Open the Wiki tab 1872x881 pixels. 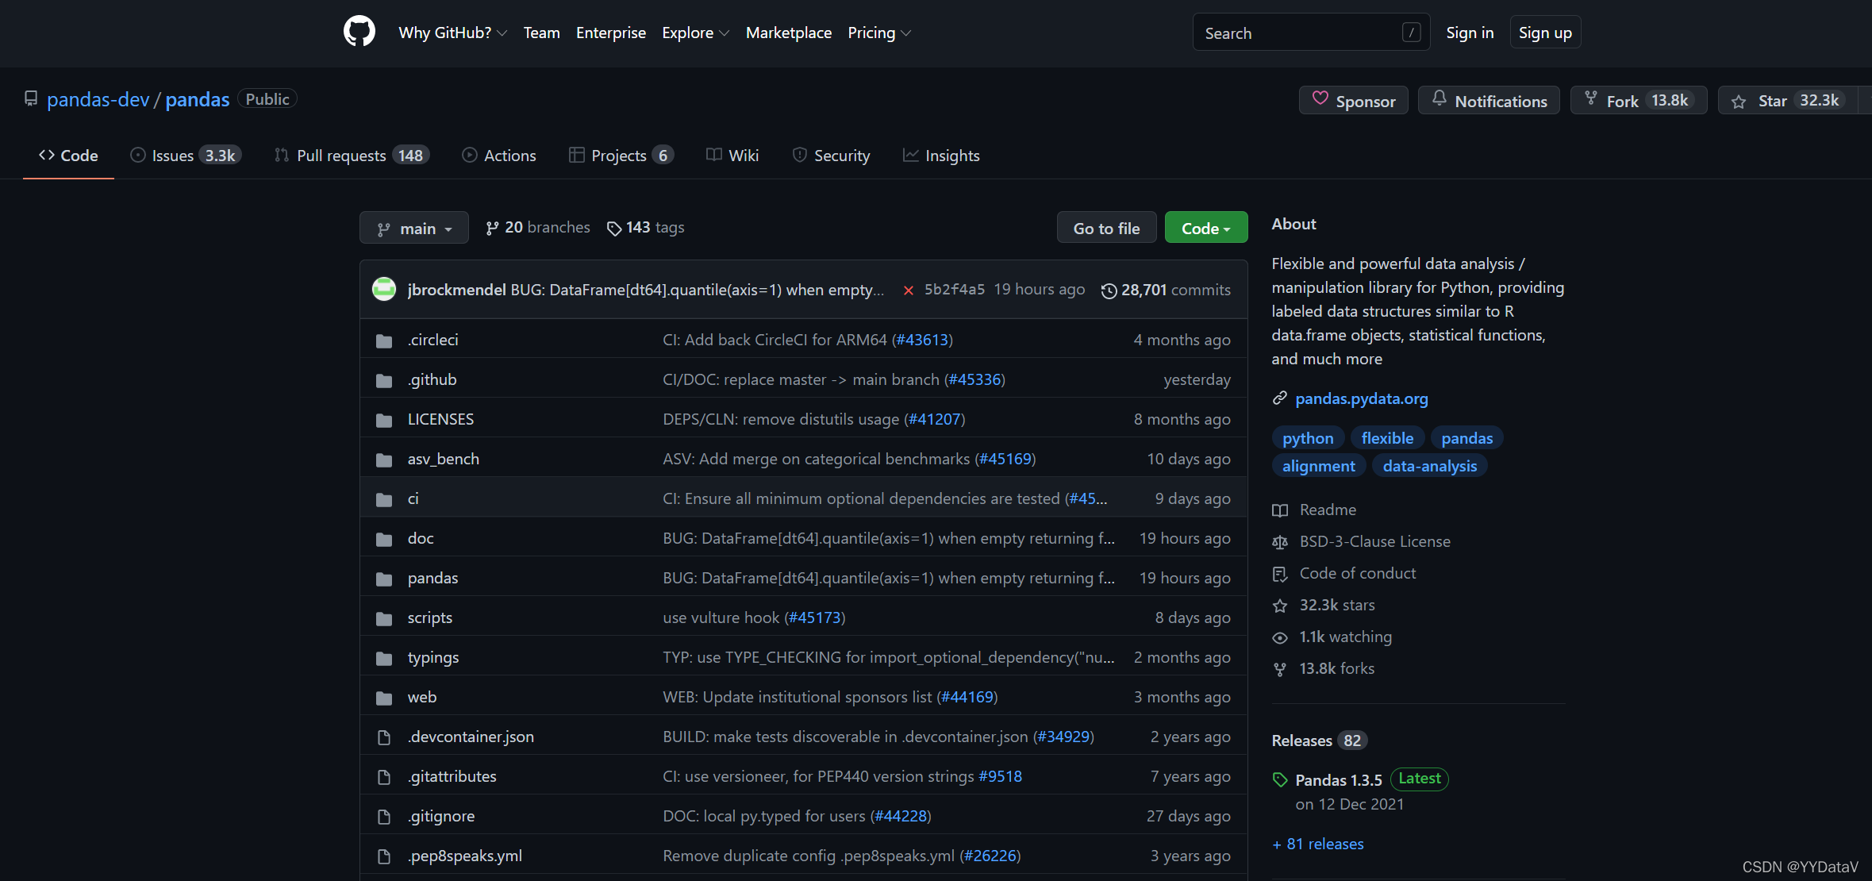(732, 156)
